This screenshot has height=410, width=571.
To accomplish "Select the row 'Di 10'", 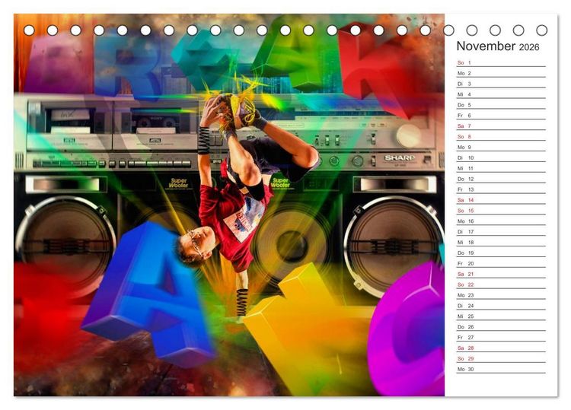I will pyautogui.click(x=501, y=157).
